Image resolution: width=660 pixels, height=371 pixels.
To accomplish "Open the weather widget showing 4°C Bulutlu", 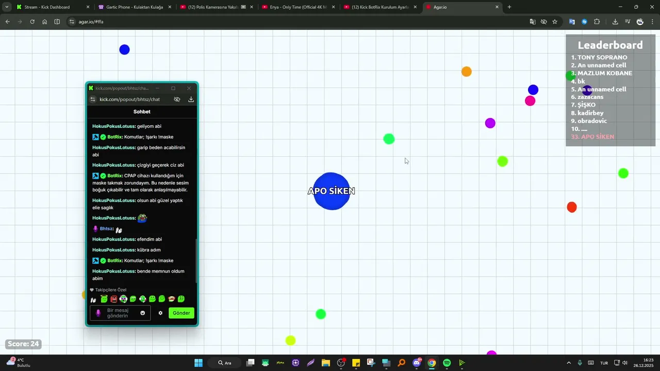I will (x=19, y=363).
